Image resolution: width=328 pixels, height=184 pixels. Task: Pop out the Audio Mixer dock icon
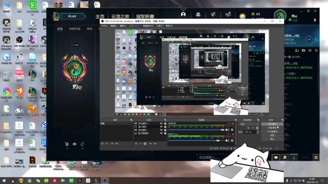coord(235,120)
